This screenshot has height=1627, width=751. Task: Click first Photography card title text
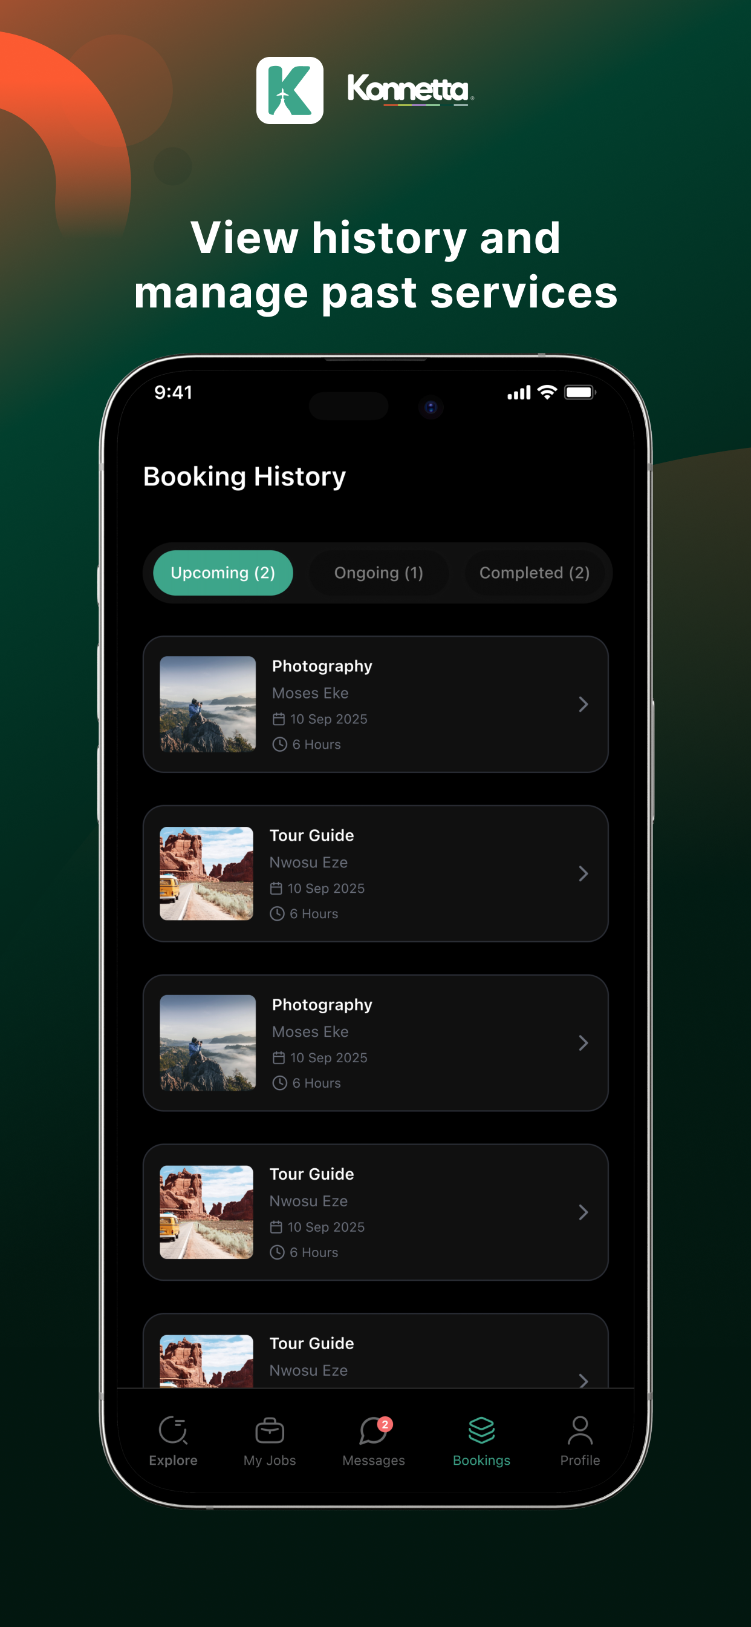coord(322,666)
